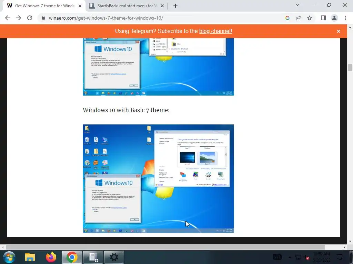Click the scroll up arrow

[350, 27]
